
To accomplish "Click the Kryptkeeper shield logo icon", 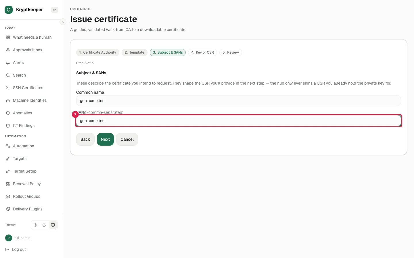I will [x=9, y=10].
